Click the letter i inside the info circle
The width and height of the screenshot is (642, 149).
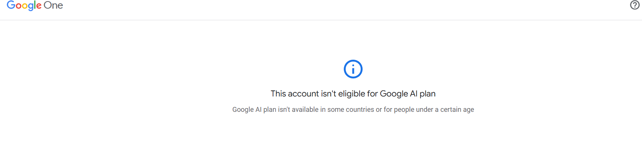pyautogui.click(x=353, y=69)
